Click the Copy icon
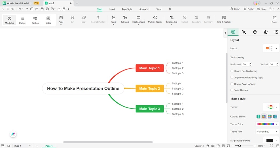 (84, 18)
